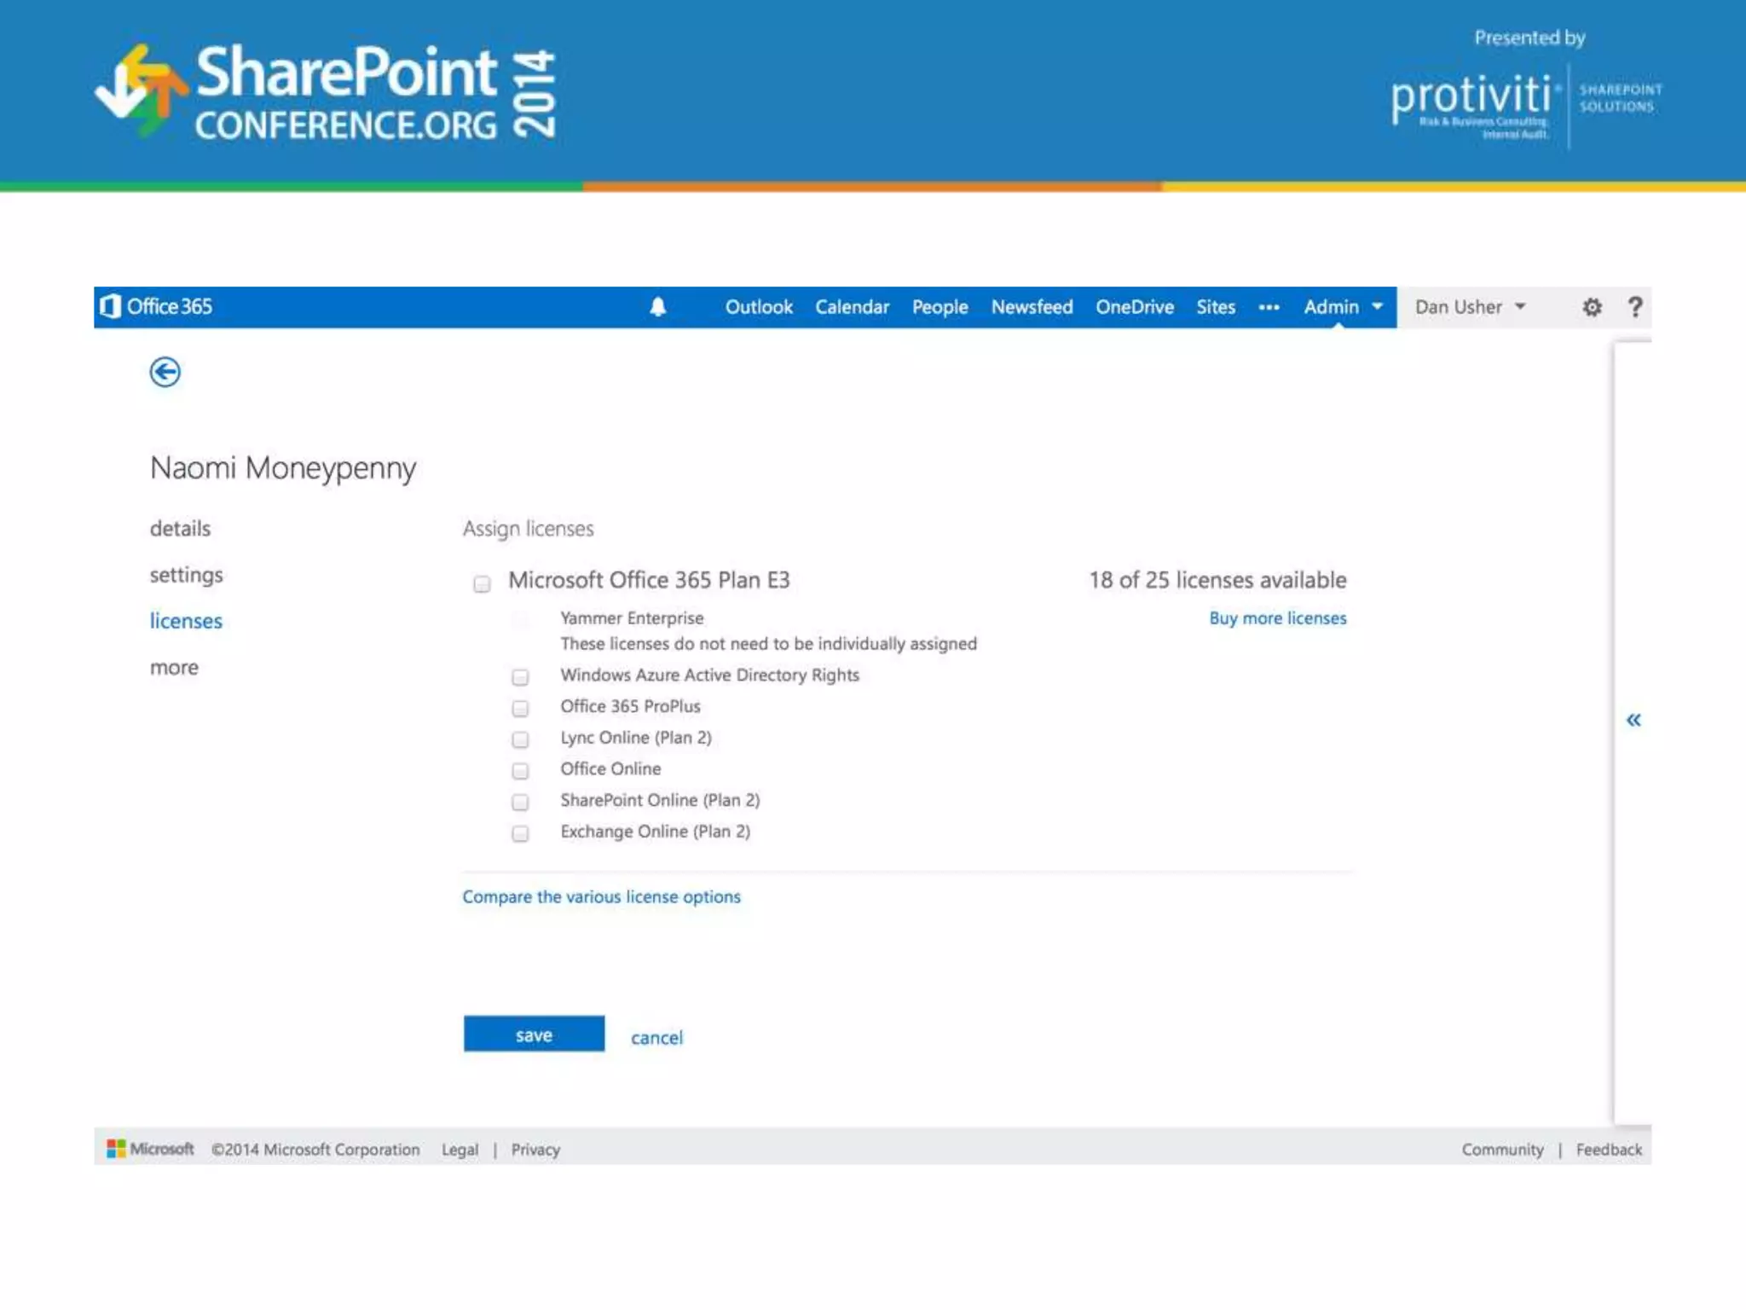The height and width of the screenshot is (1310, 1746).
Task: Check SharePoint Online (Plan 2) license
Action: [x=520, y=802]
